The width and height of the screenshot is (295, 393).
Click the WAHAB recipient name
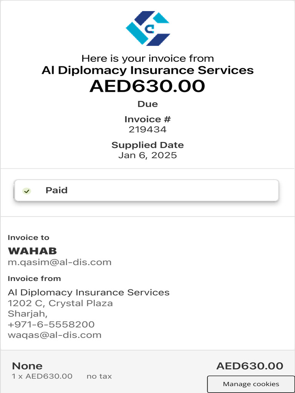pyautogui.click(x=32, y=251)
